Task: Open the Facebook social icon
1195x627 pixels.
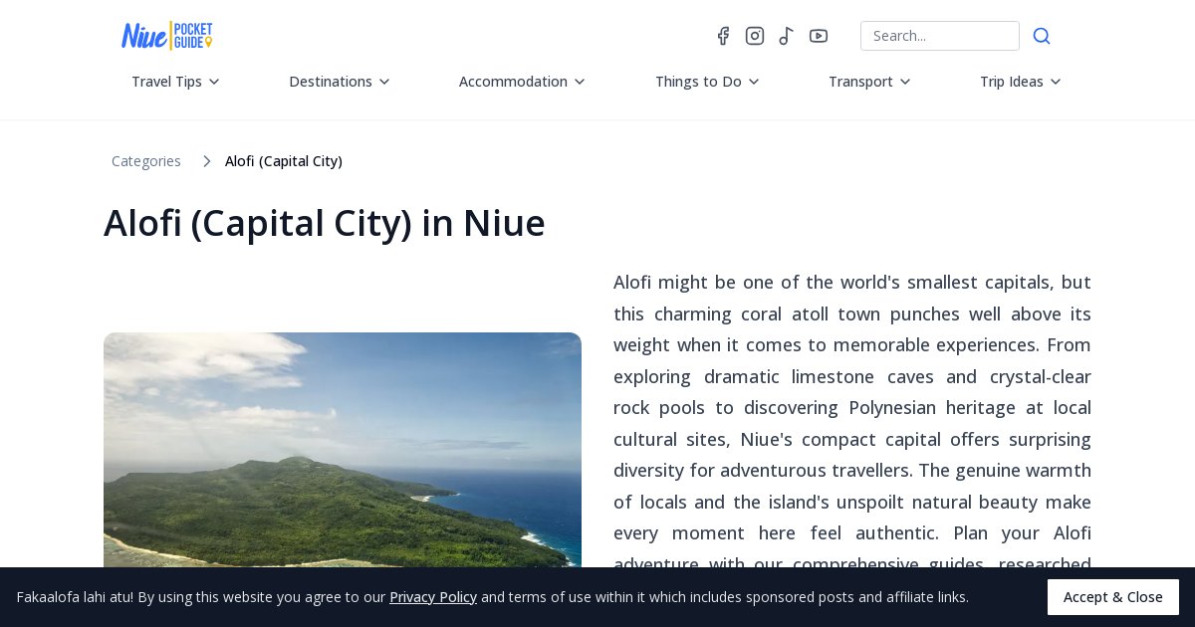Action: 723,36
